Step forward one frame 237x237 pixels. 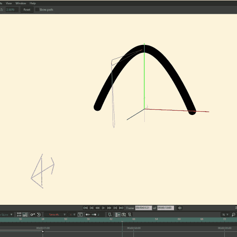115,208
